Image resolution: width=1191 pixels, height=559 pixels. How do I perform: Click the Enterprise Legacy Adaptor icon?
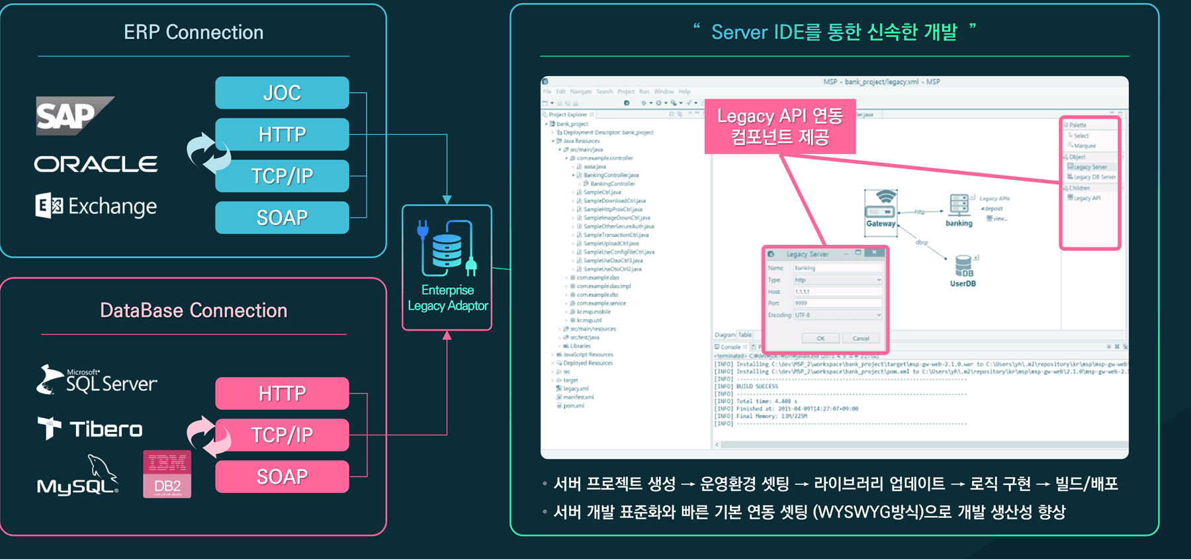[x=447, y=247]
